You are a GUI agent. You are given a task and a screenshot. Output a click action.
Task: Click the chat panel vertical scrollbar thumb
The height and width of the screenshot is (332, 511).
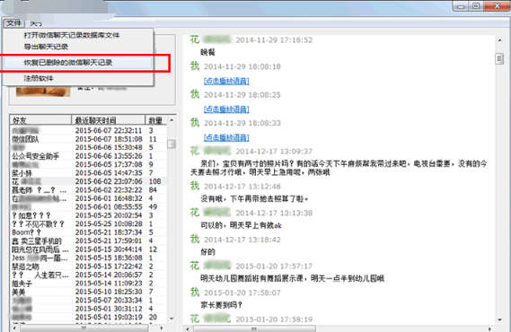[x=499, y=58]
